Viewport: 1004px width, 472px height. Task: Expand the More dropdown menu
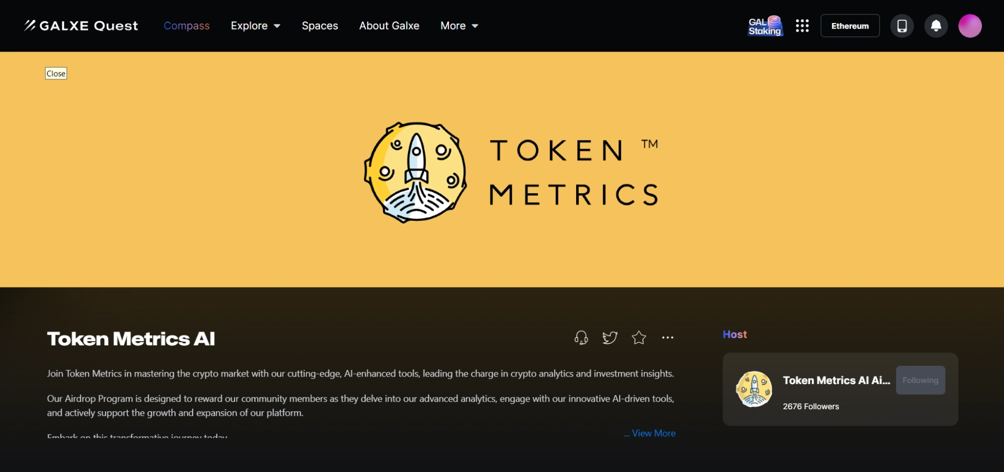460,26
